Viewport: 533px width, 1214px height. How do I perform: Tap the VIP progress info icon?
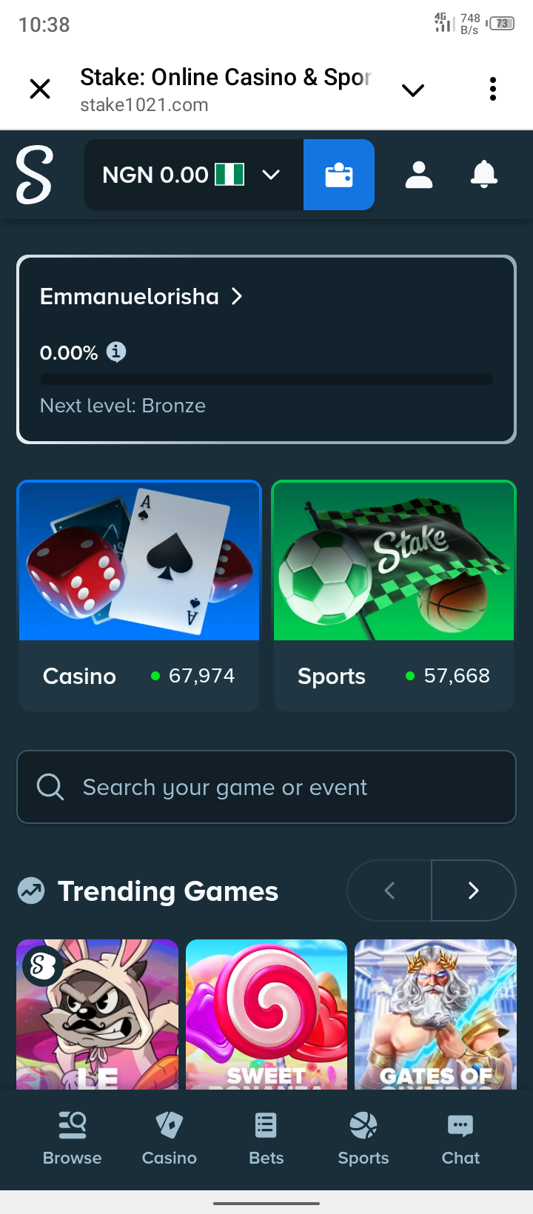point(116,352)
